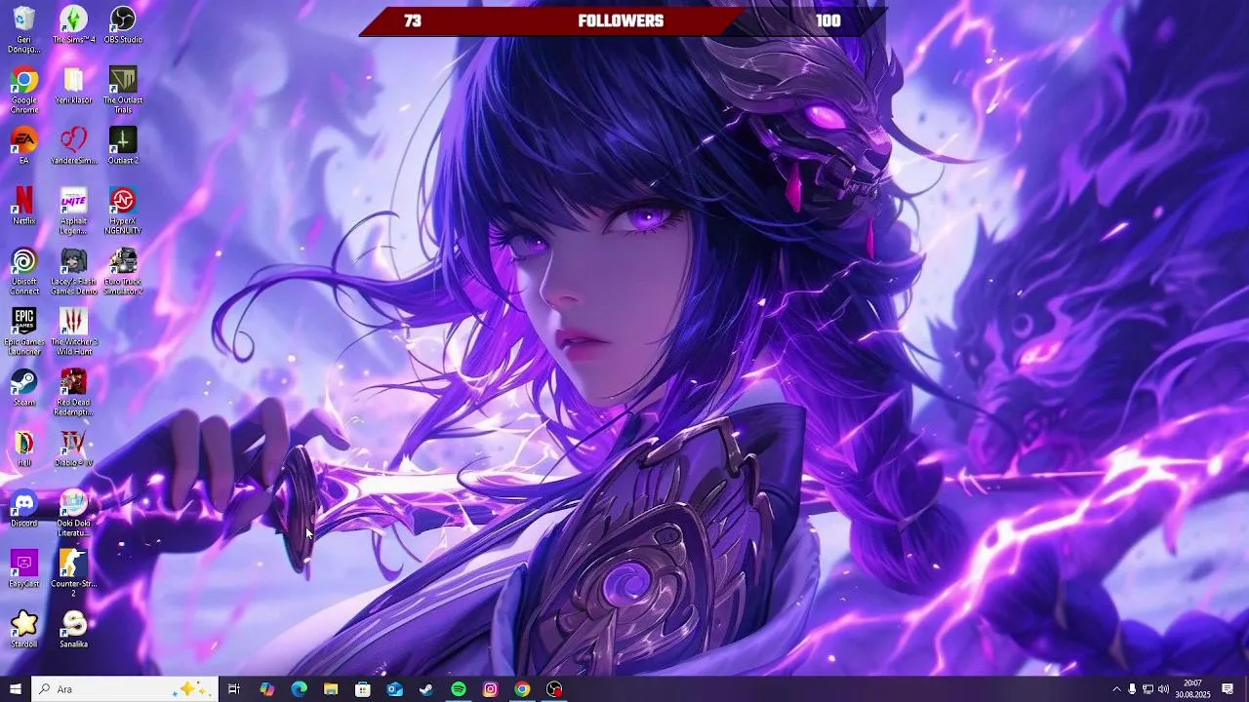Select the OBS Studio desktop shortcut
1249x702 pixels.
click(123, 24)
